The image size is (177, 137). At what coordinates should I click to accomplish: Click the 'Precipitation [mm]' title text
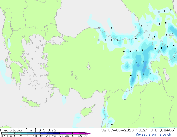pos(18,130)
